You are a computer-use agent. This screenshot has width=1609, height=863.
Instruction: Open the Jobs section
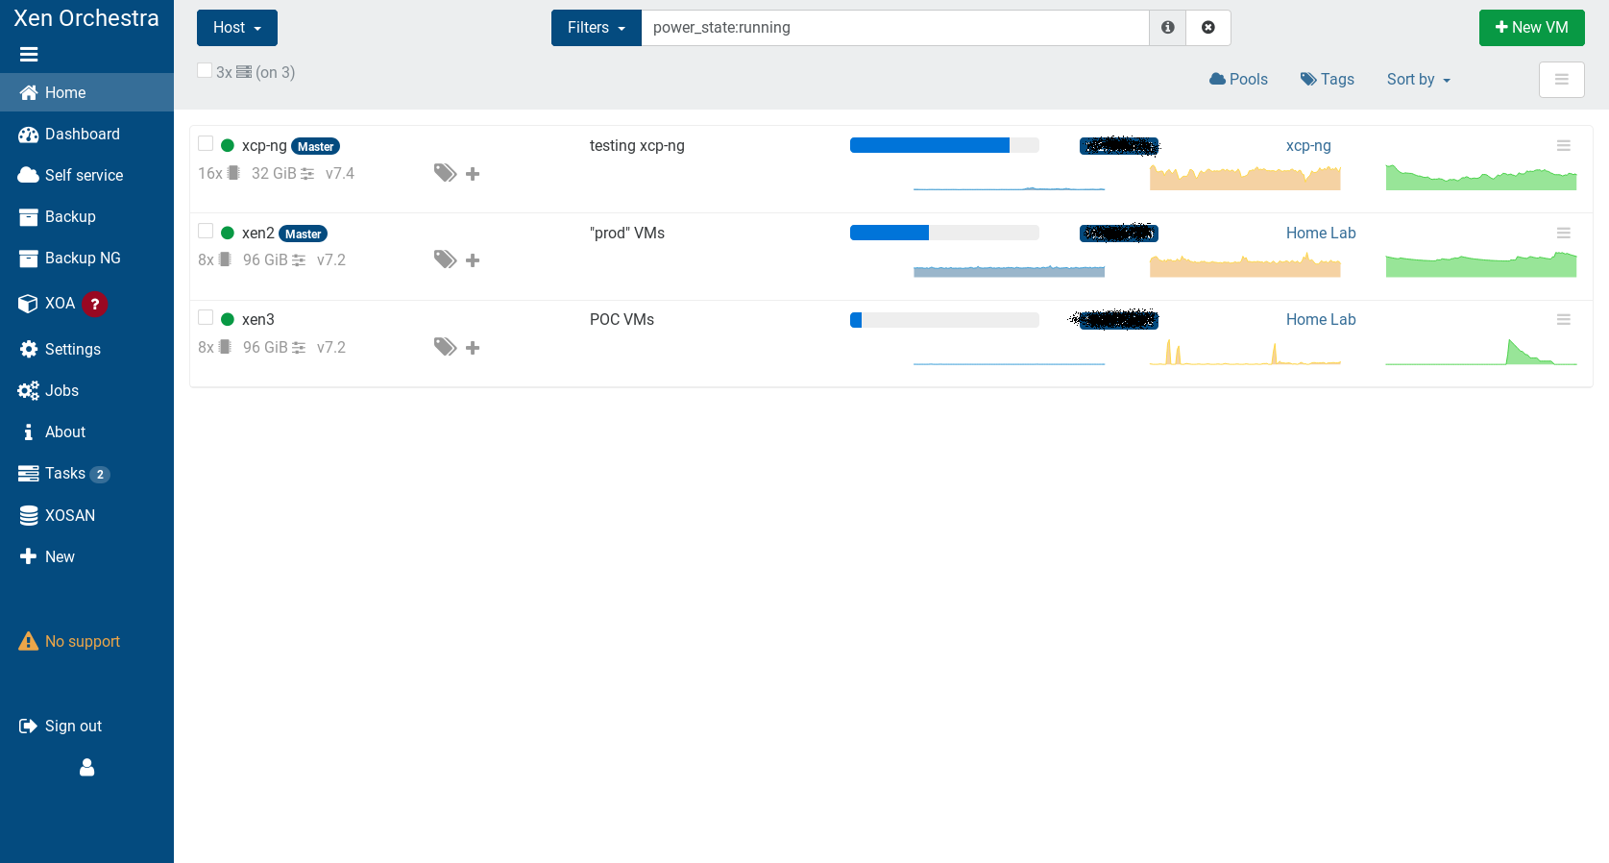point(86,390)
